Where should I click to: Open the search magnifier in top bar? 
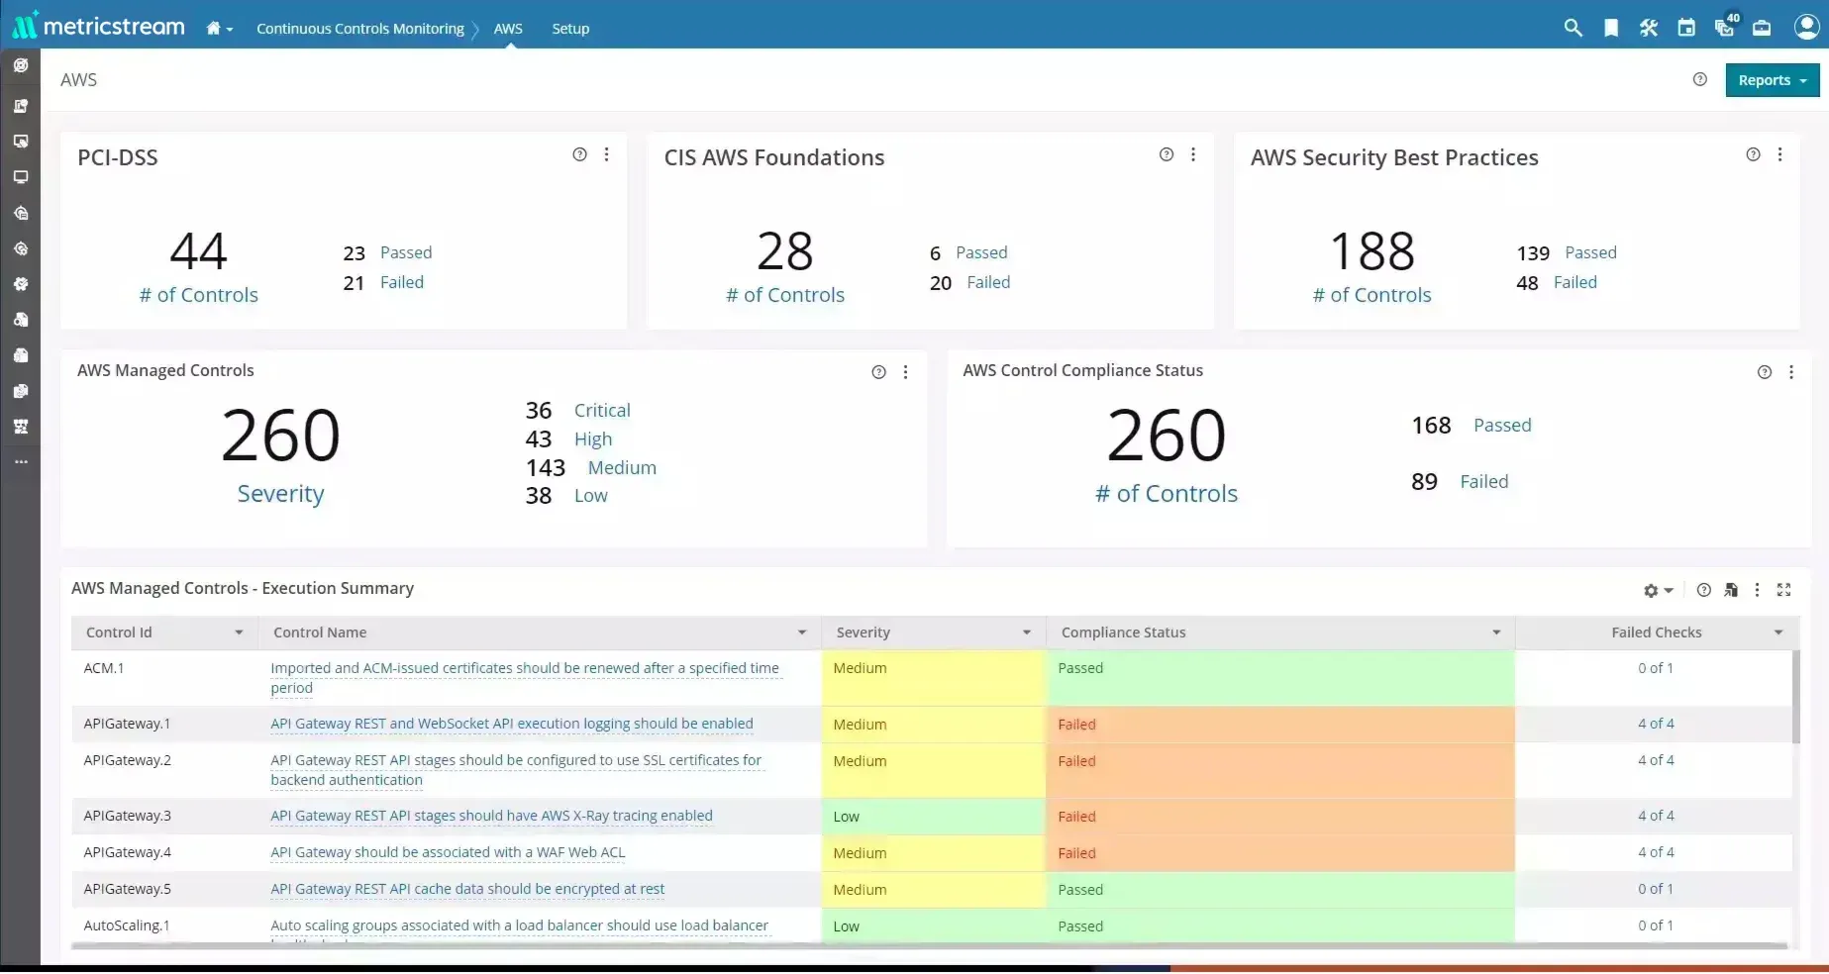coord(1573,28)
